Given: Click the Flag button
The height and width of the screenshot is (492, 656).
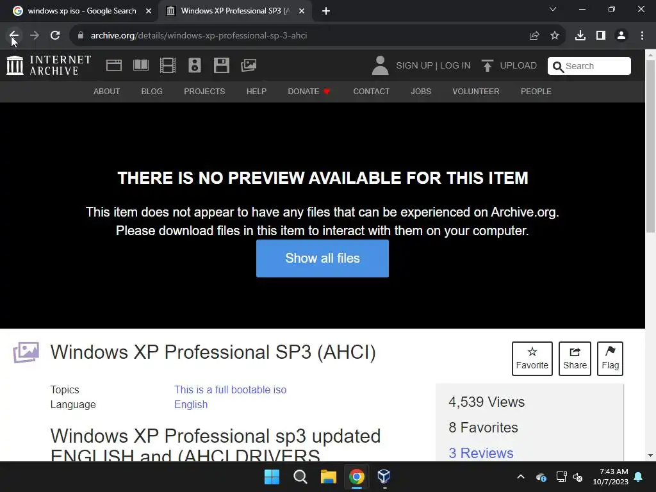Looking at the screenshot, I should pos(610,359).
